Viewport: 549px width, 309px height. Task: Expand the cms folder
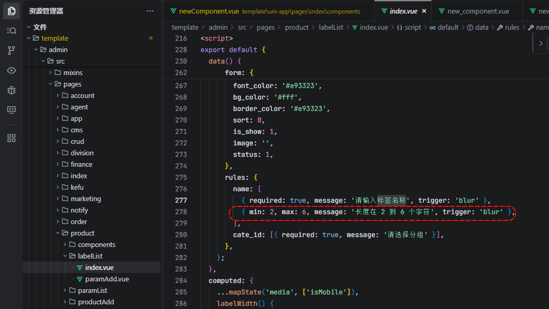pos(57,130)
